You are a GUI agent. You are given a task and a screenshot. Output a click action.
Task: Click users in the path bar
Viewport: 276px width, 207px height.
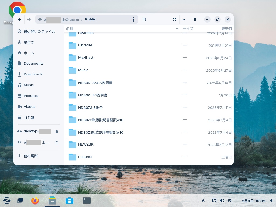click(x=74, y=20)
